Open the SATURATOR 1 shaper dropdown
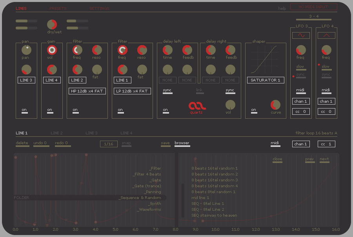Viewport: 353px width, 237px height. pos(266,80)
